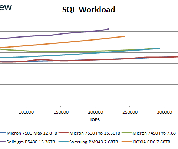Image resolution: width=178 pixels, height=149 pixels.
Task: Click the red legend line for Micron 7500 Pro
Action: tap(63, 133)
